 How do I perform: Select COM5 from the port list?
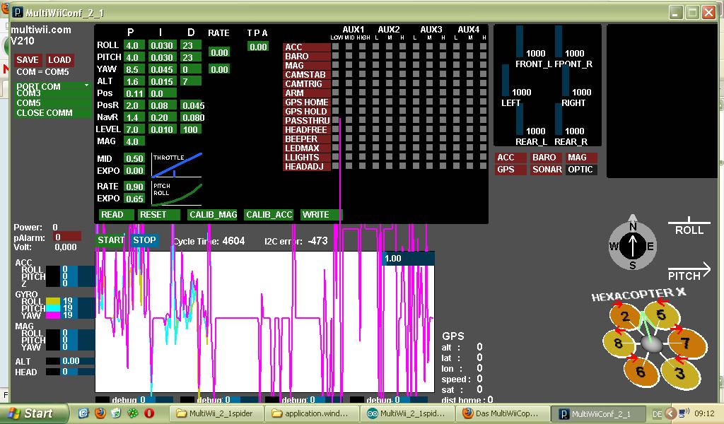click(x=52, y=103)
